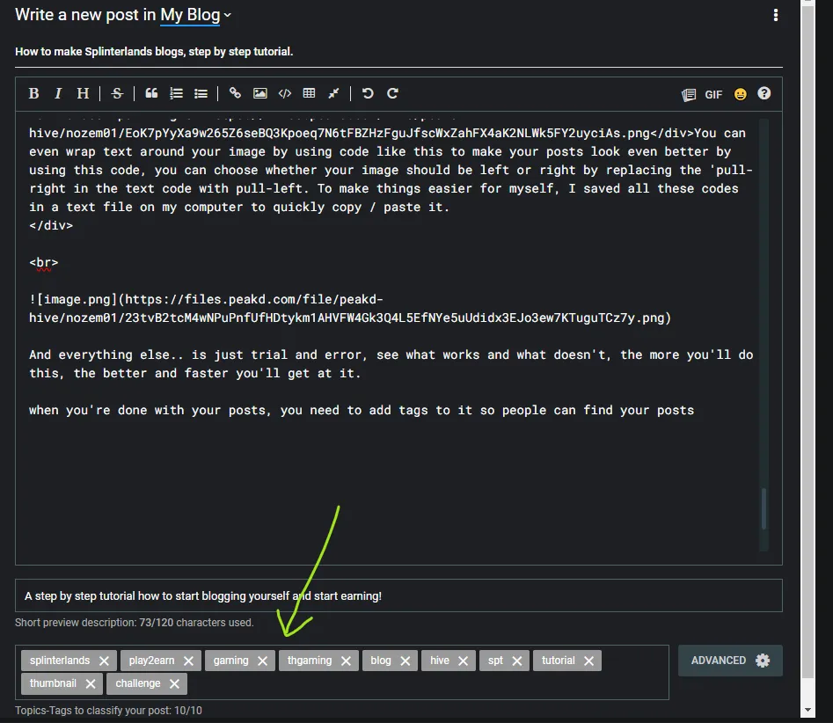Screen dimensions: 833x723
Task: Click the splinterlands tag label
Action: click(x=60, y=661)
